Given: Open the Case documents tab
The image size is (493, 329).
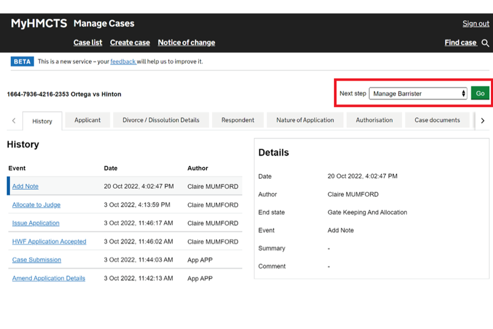Looking at the screenshot, I should (437, 120).
